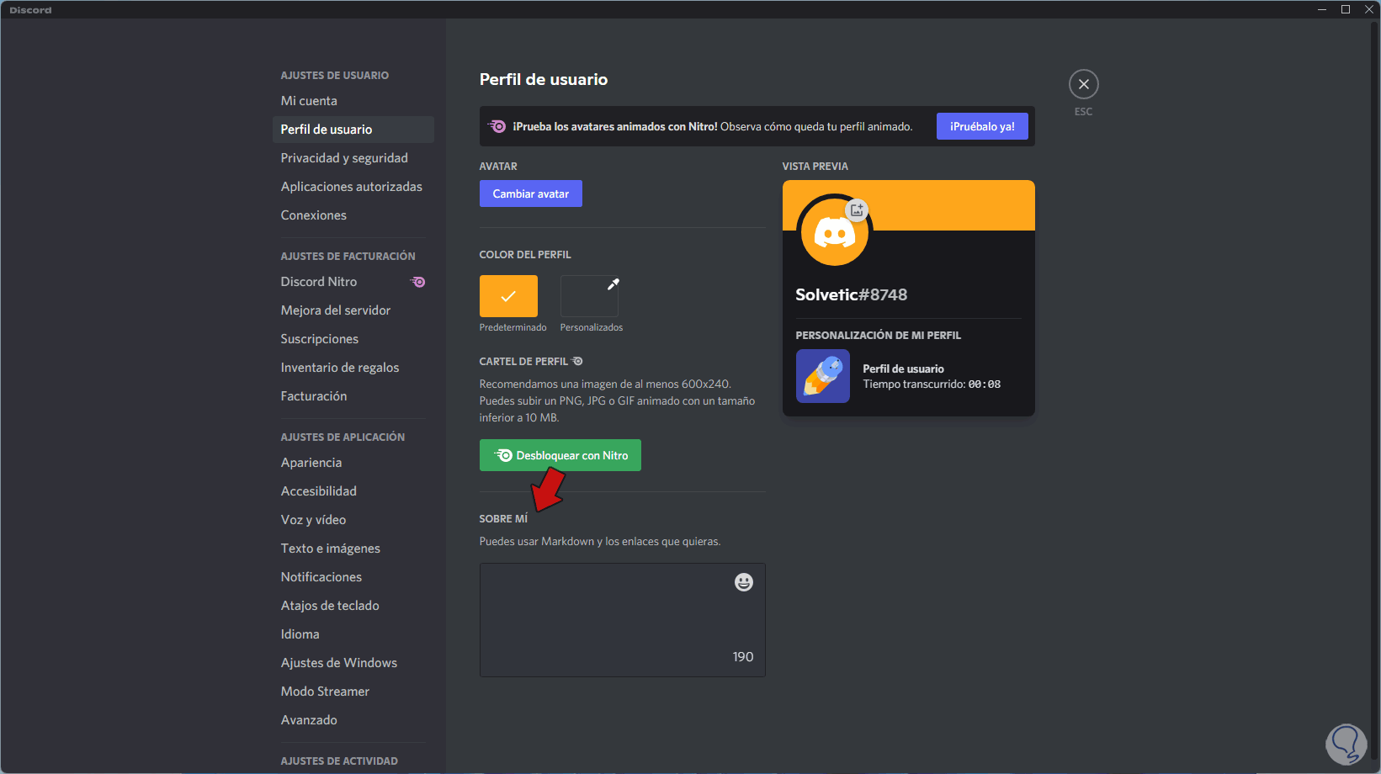Click the Markdown hint text under Sobre mí
Image resolution: width=1381 pixels, height=774 pixels.
click(600, 542)
